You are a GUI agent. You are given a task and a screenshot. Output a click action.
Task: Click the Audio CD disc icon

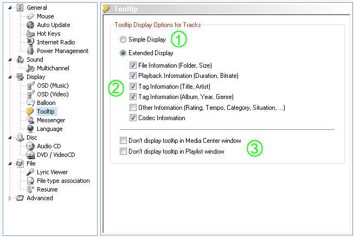[x=30, y=146]
